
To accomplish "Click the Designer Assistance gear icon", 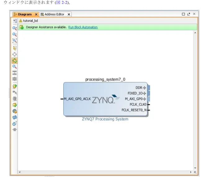I will pos(21,27).
